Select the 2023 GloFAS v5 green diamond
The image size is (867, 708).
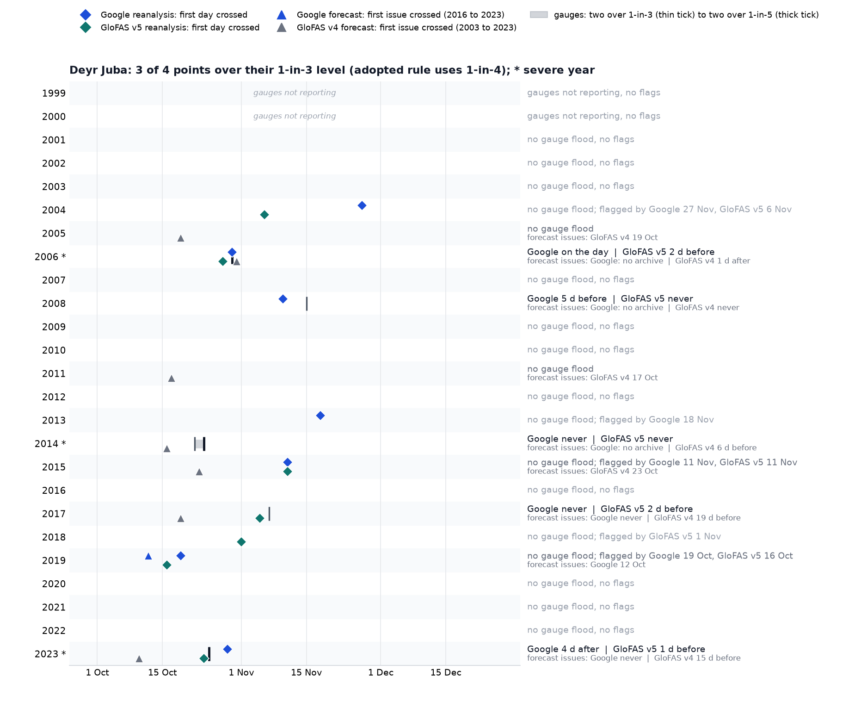click(x=204, y=658)
